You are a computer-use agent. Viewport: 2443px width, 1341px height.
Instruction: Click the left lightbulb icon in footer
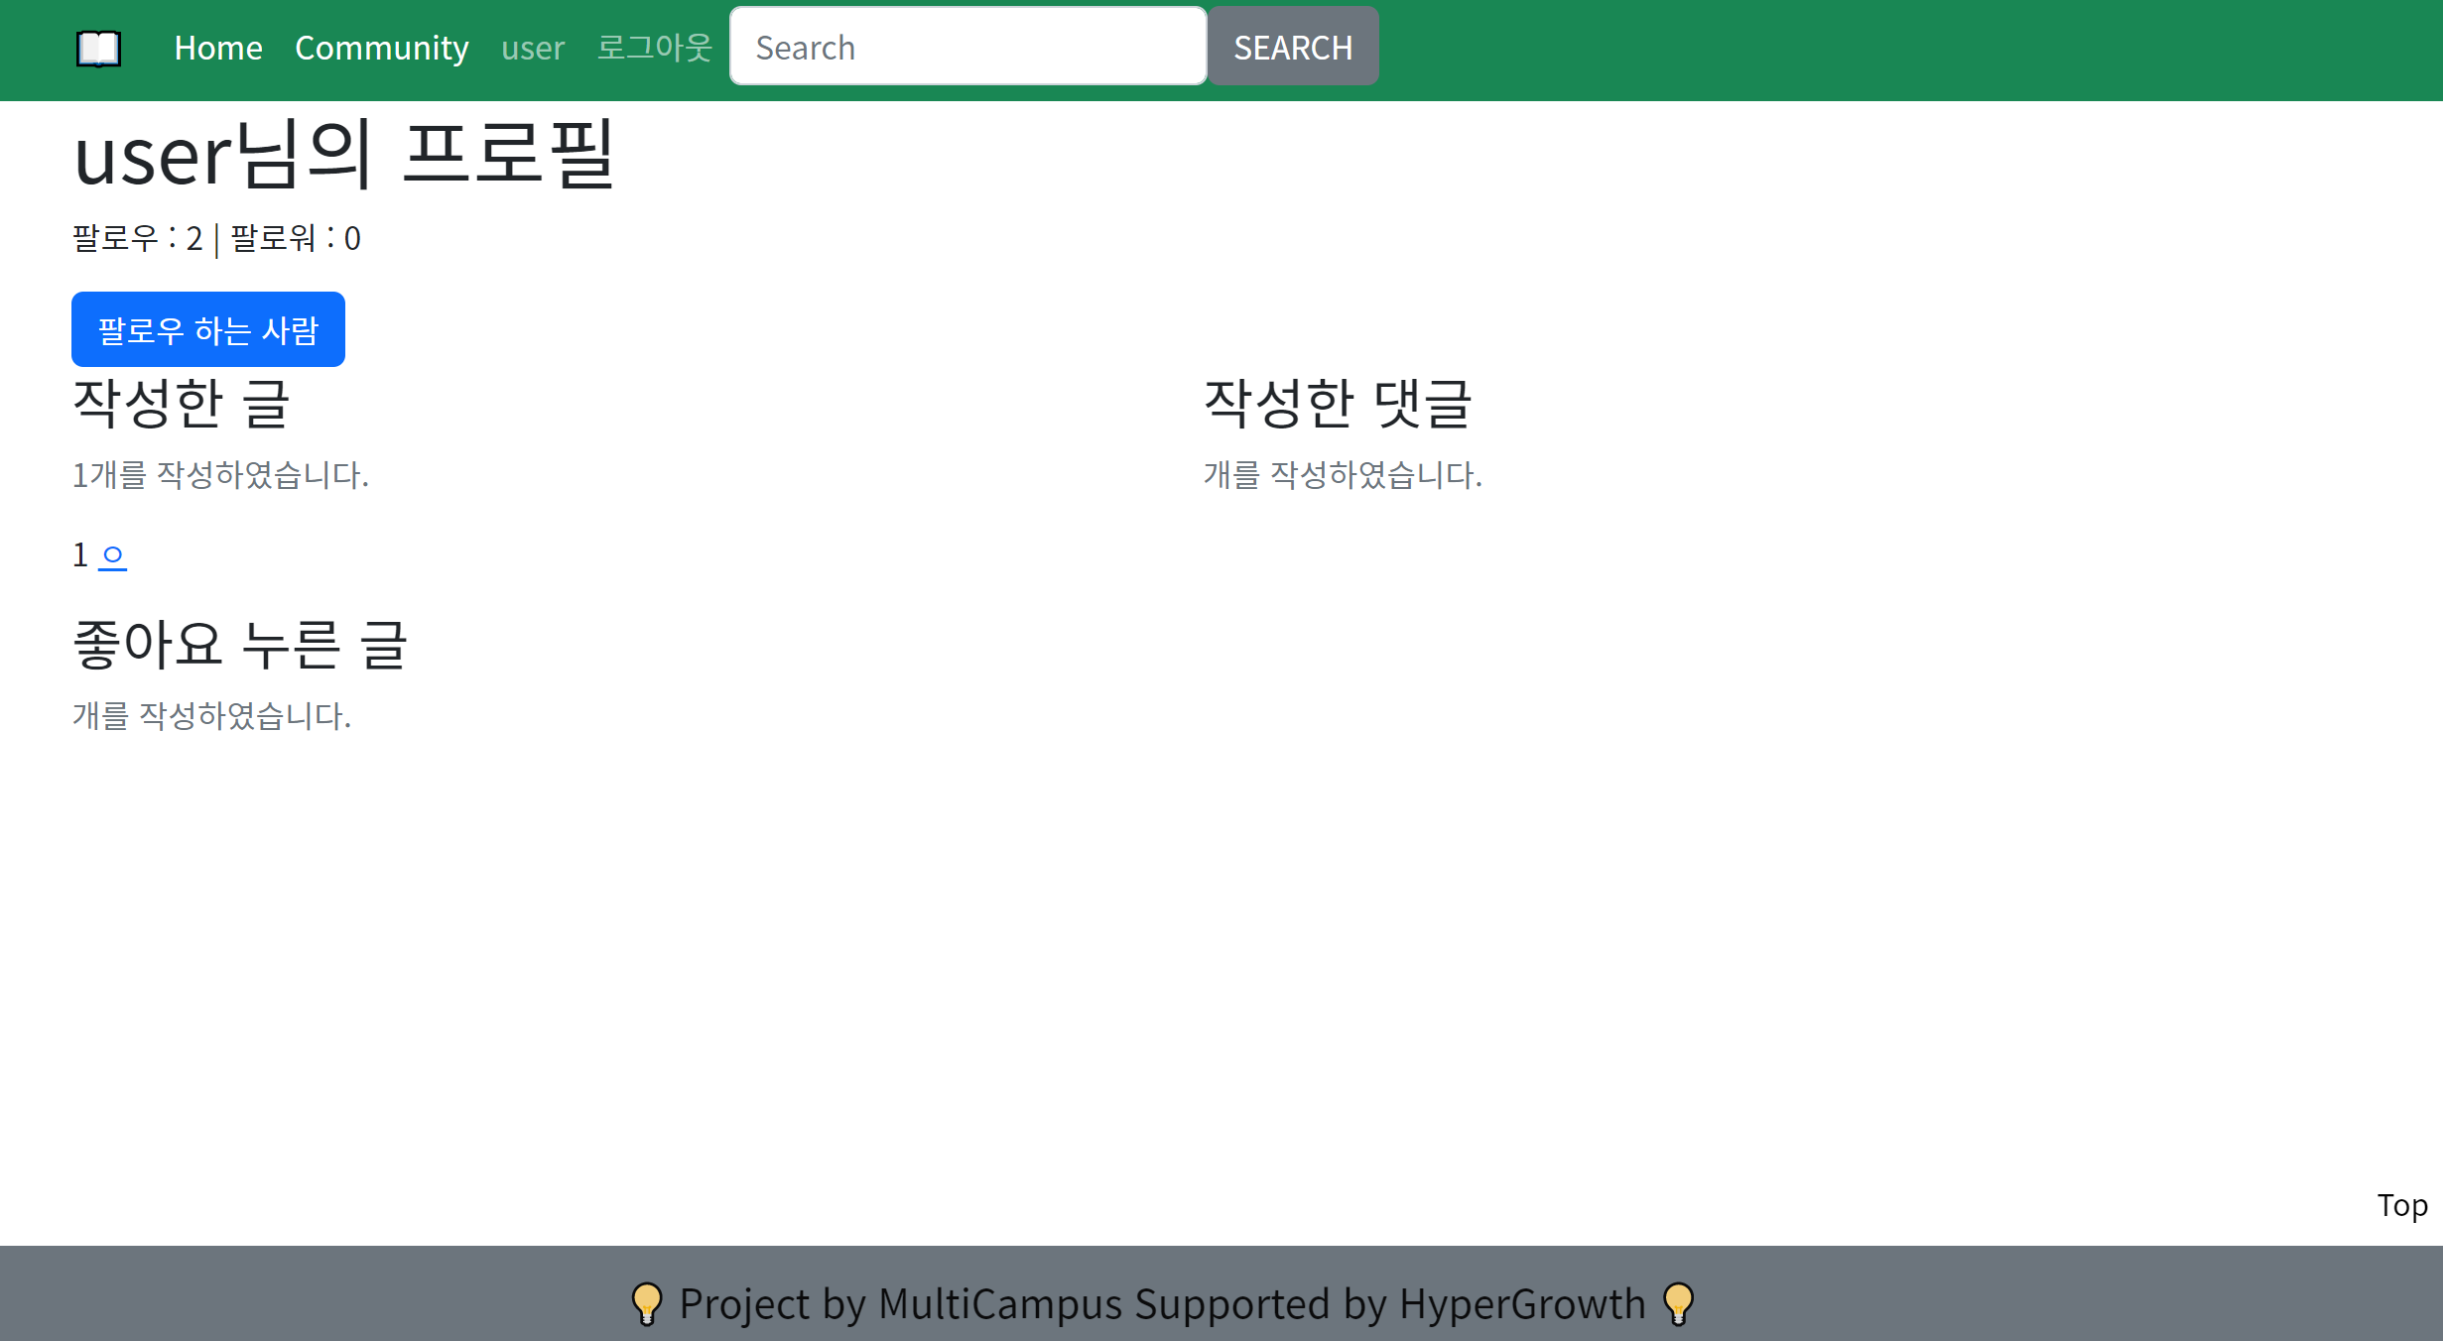tap(647, 1303)
